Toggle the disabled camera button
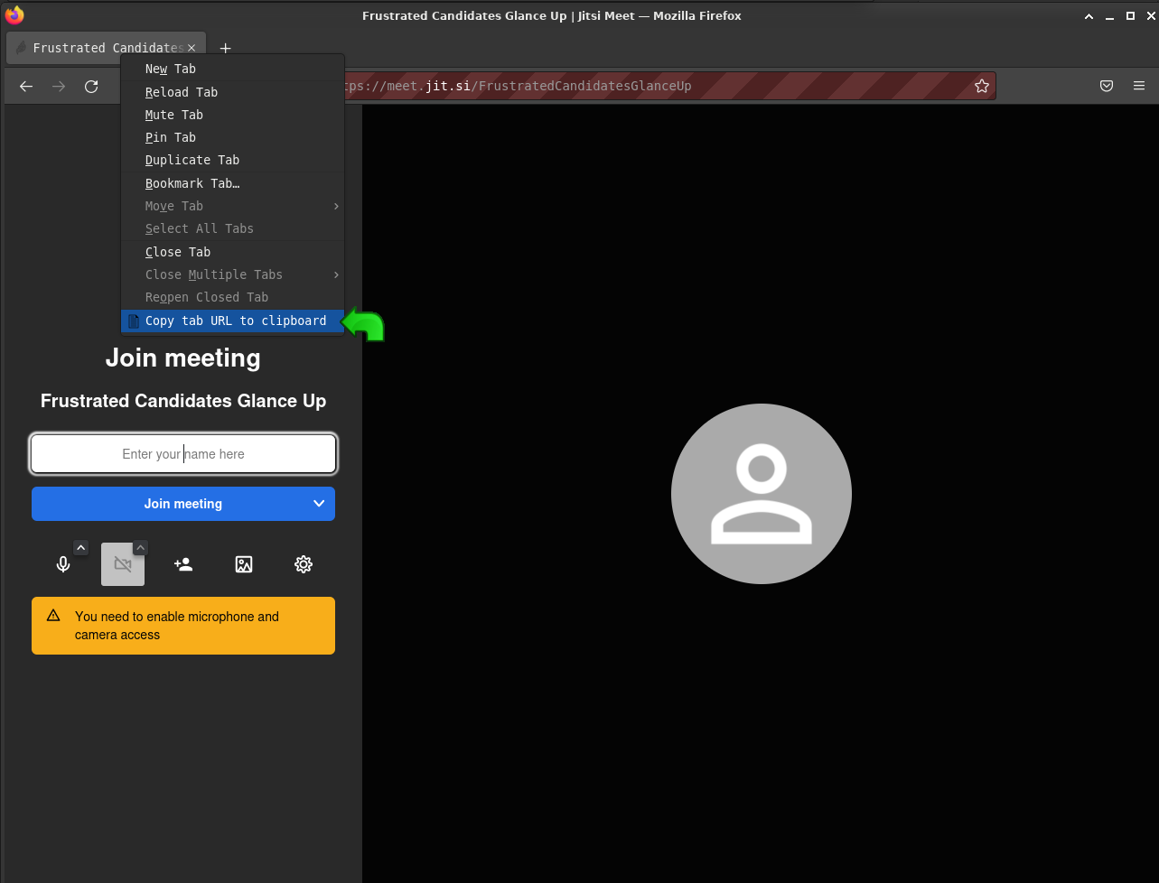 pos(123,564)
